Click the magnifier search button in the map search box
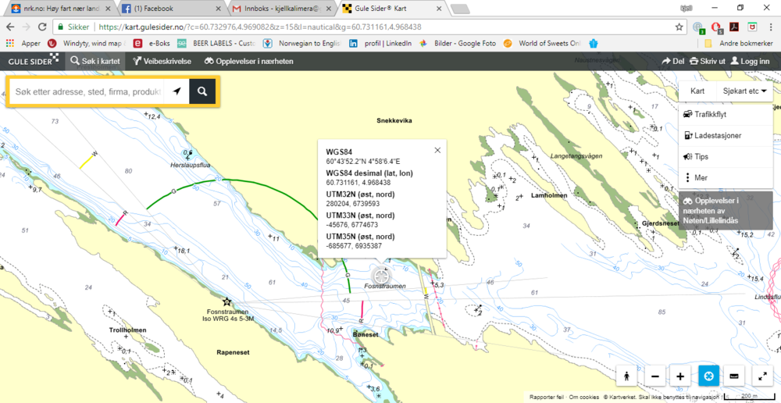This screenshot has width=781, height=403. coord(201,91)
